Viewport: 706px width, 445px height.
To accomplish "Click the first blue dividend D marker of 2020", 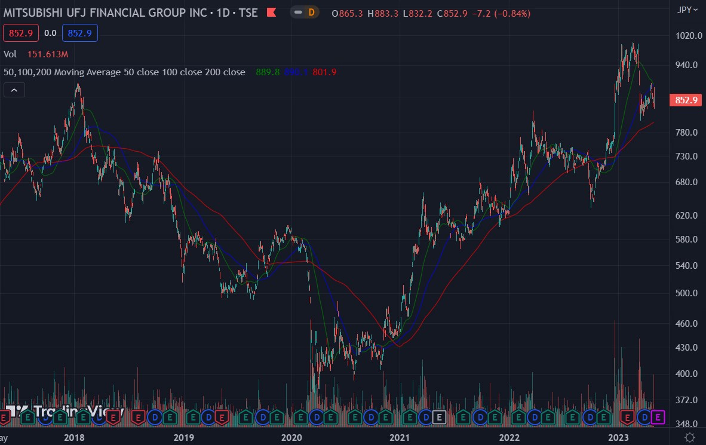I will tap(317, 418).
